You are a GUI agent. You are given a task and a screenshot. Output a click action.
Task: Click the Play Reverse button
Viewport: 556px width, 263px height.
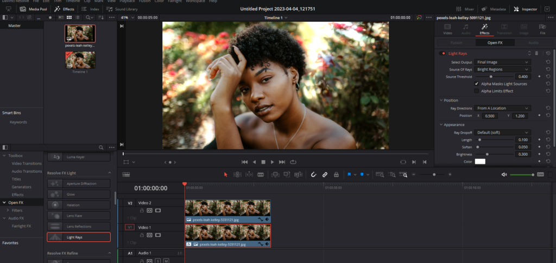point(254,162)
